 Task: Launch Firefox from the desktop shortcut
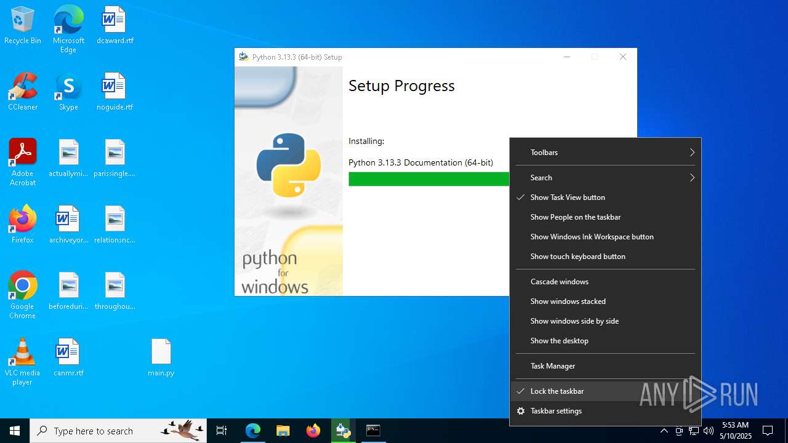[x=23, y=225]
